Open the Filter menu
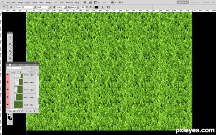 [x=41, y=3]
